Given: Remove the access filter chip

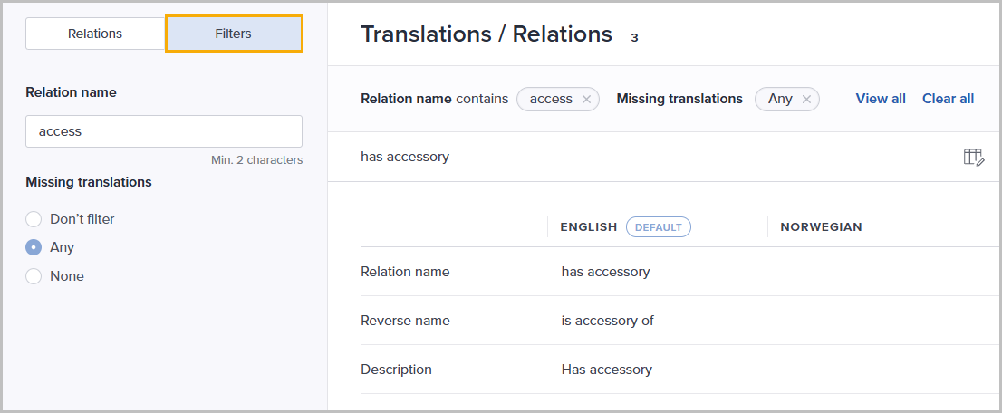Looking at the screenshot, I should (x=586, y=99).
